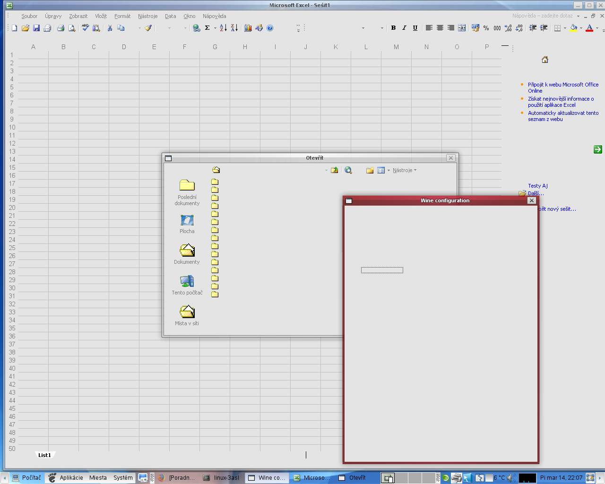Open the Soubor menu
The image size is (605, 484).
[x=29, y=16]
